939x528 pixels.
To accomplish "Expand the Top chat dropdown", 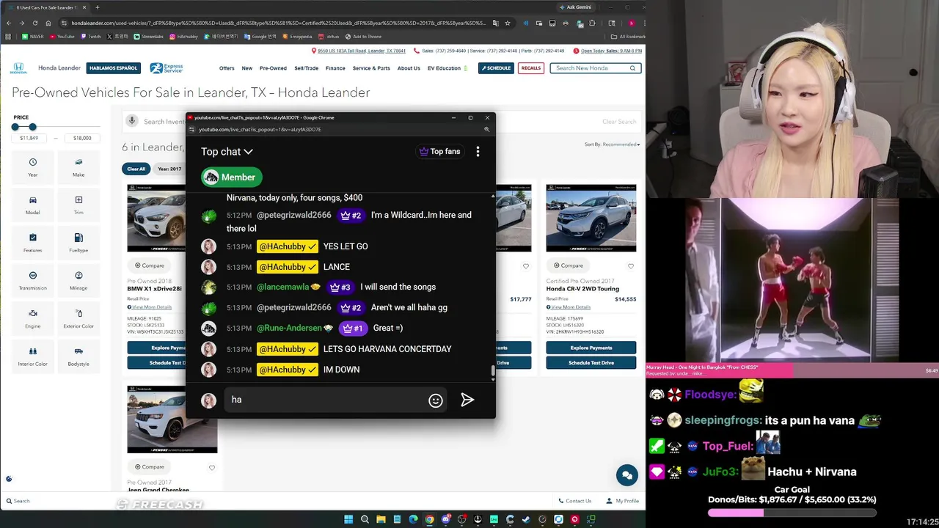I will pyautogui.click(x=227, y=152).
